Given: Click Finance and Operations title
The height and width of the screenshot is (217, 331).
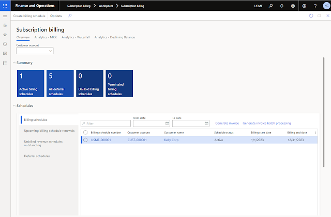Looking at the screenshot, I should coord(35,6).
